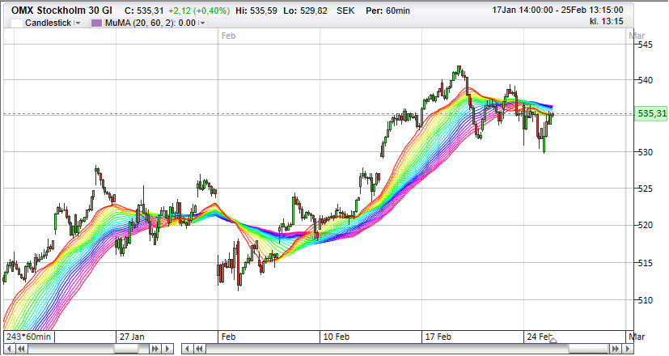Click the 530 price axis label
Screen dimensions: 669x356
(x=645, y=152)
